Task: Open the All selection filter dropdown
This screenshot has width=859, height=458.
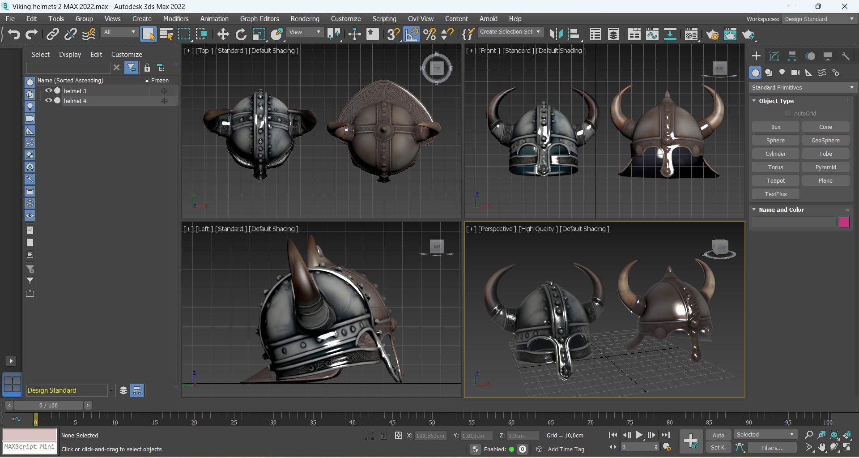Action: tap(119, 32)
